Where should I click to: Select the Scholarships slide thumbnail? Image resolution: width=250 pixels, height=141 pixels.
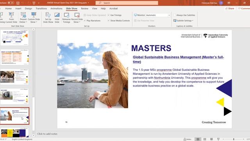click(14, 77)
